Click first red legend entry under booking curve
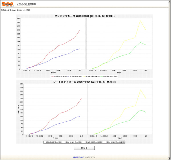The image size is (171, 160). click(58, 76)
